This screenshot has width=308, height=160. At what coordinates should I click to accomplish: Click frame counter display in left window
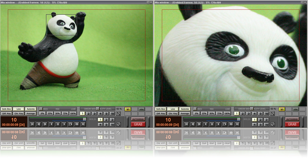pyautogui.click(x=14, y=122)
